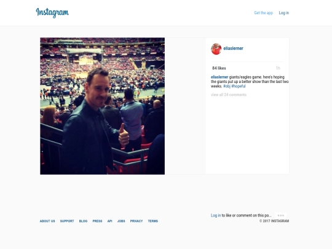
Task: Open the Terms footer link
Action: click(153, 221)
